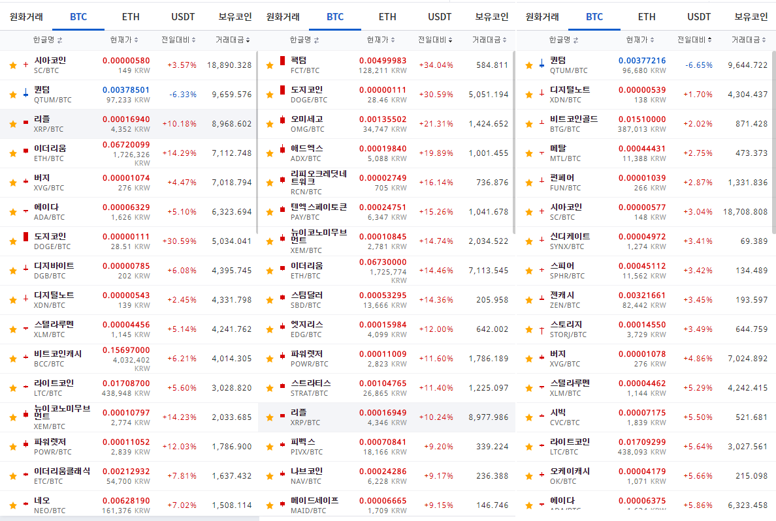
Task: Click scrollbar of panel listing 팩텀
Action: pyautogui.click(x=514, y=142)
